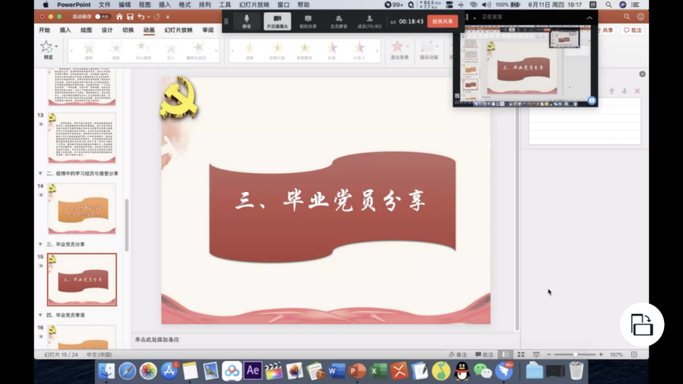Collapse section 二、疫情中的学习经历与感受分享
Viewport: 683px width, 384px height.
tap(40, 174)
